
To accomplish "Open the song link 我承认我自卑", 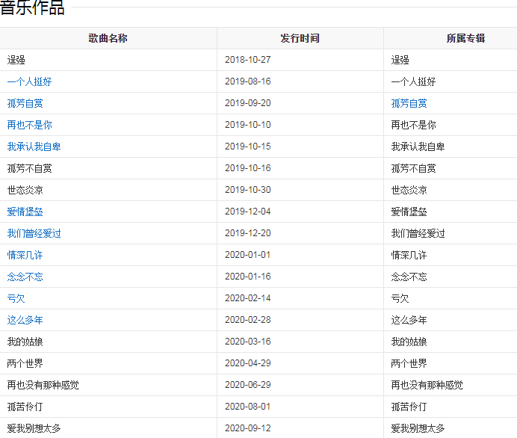I will pos(34,146).
